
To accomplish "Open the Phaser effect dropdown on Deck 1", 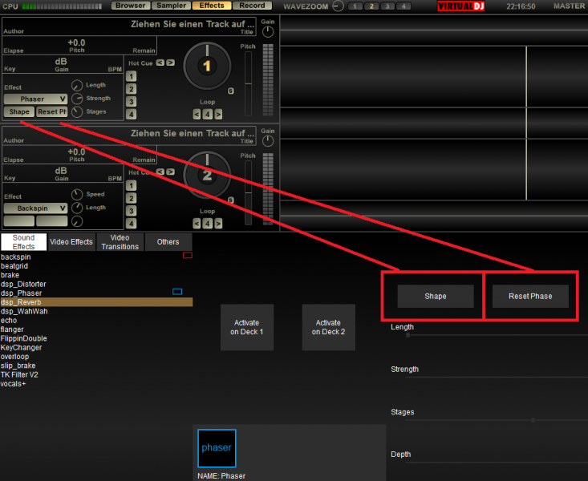I will click(35, 99).
